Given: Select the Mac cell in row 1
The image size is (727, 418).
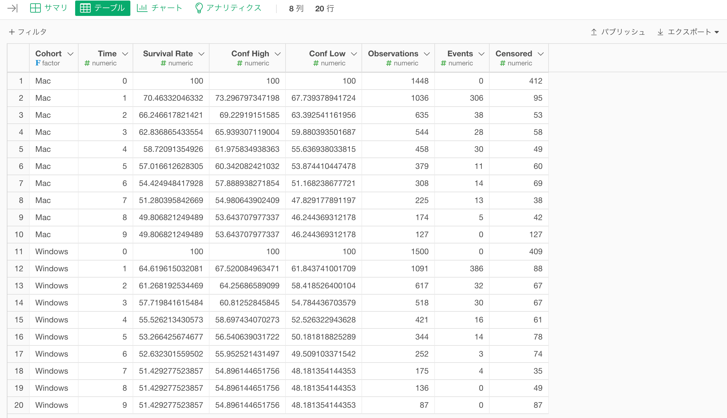Looking at the screenshot, I should point(54,81).
